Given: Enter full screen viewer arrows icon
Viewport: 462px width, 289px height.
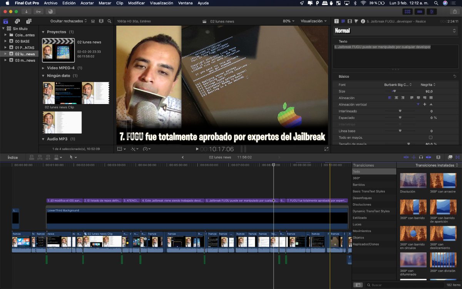Looking at the screenshot, I should click(x=326, y=149).
